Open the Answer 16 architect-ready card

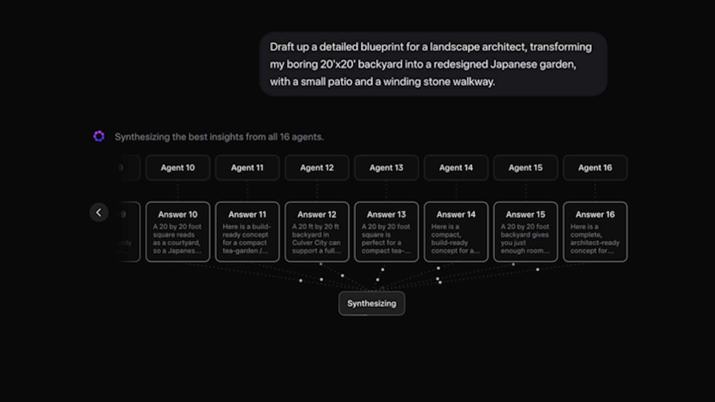[595, 232]
